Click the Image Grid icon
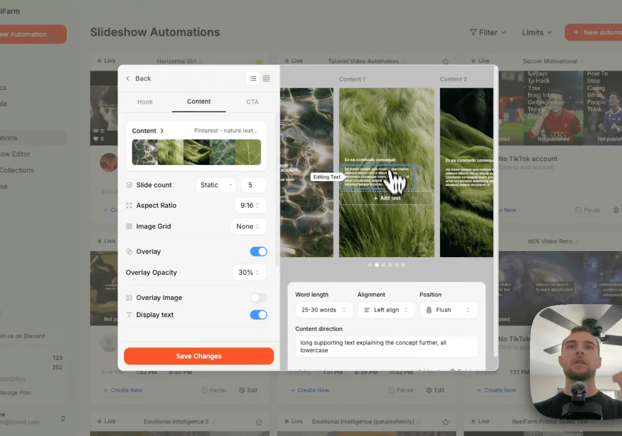 pos(129,226)
